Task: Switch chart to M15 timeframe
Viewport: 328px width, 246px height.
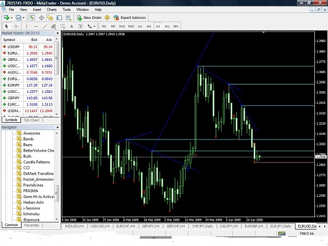Action: tap(122, 26)
